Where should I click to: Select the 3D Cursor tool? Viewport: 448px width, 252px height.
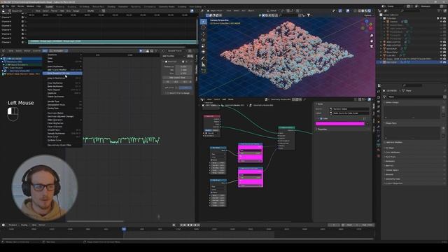(x=203, y=28)
